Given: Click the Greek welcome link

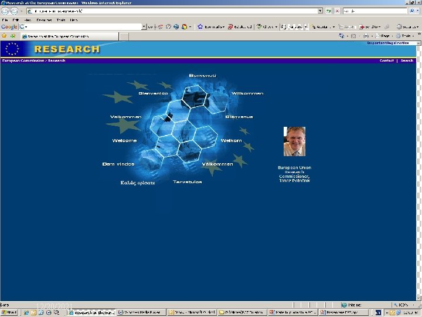Looking at the screenshot, I should point(138,183).
